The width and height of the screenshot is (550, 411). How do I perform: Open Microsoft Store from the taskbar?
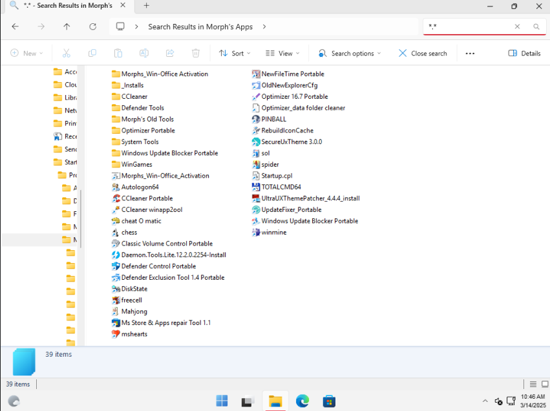click(x=329, y=401)
